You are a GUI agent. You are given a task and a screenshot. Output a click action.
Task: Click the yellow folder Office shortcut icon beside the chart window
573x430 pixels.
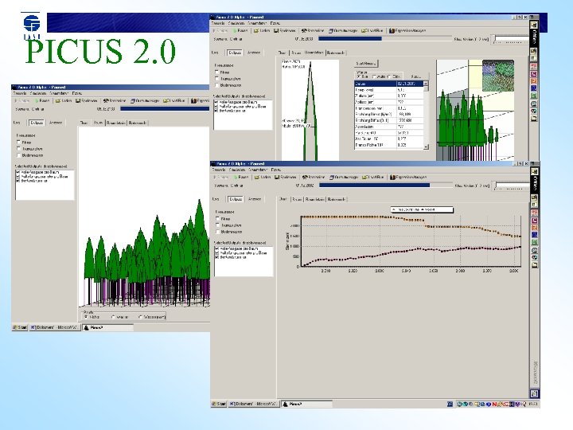534,264
